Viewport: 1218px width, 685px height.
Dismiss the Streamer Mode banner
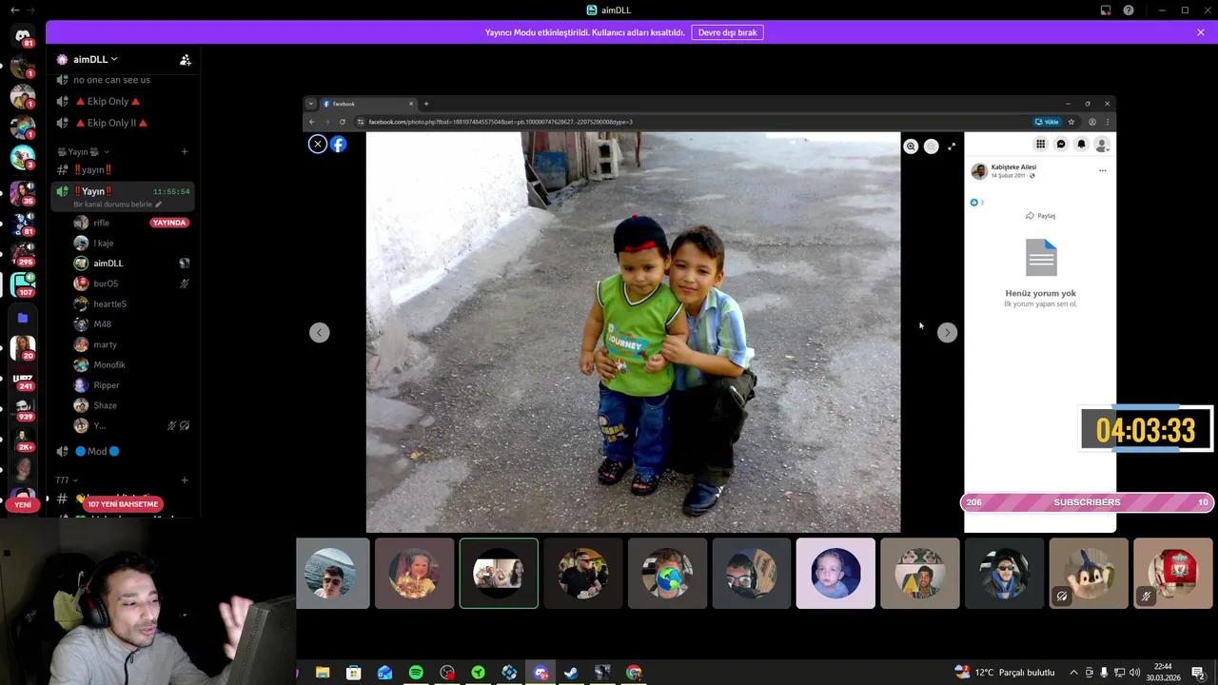point(1201,32)
